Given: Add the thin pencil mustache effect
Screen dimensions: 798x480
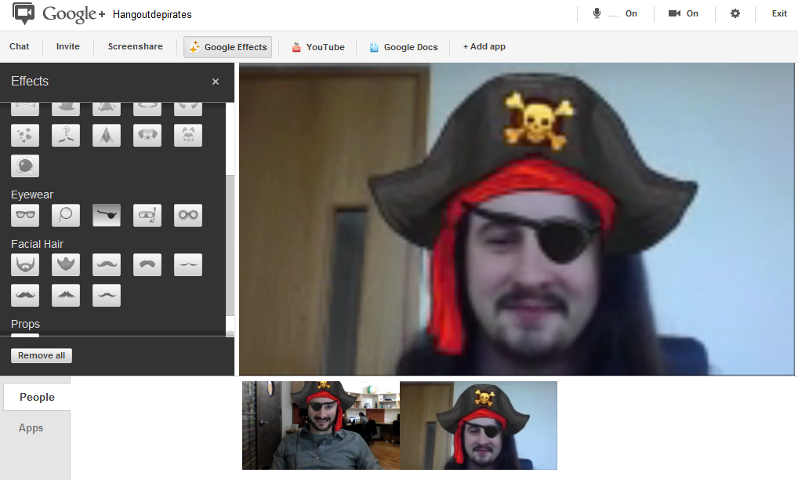Looking at the screenshot, I should 188,264.
